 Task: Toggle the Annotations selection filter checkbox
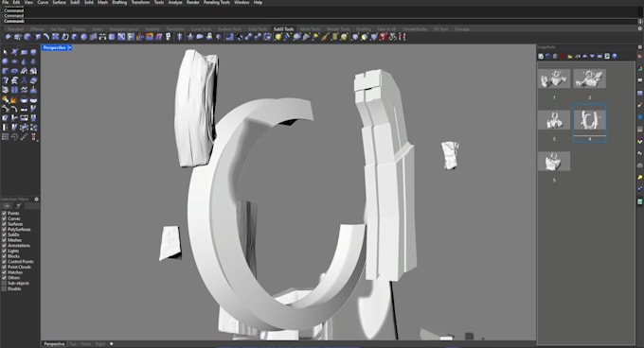pyautogui.click(x=4, y=246)
